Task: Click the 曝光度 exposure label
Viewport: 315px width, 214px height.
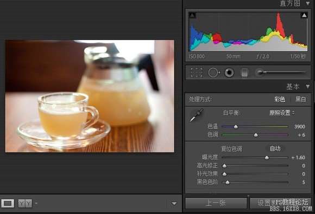Action: point(210,157)
